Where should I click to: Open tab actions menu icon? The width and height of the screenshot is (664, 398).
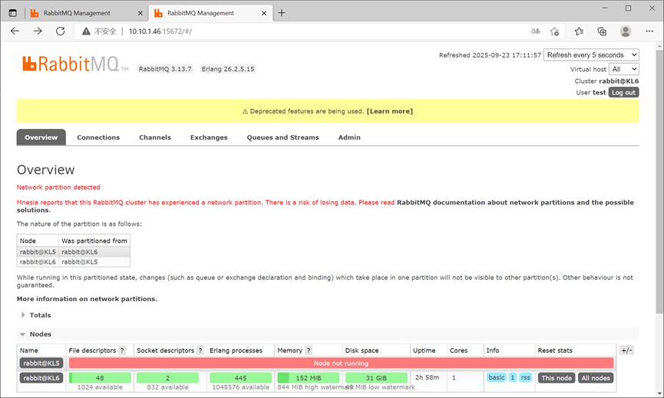(13, 13)
